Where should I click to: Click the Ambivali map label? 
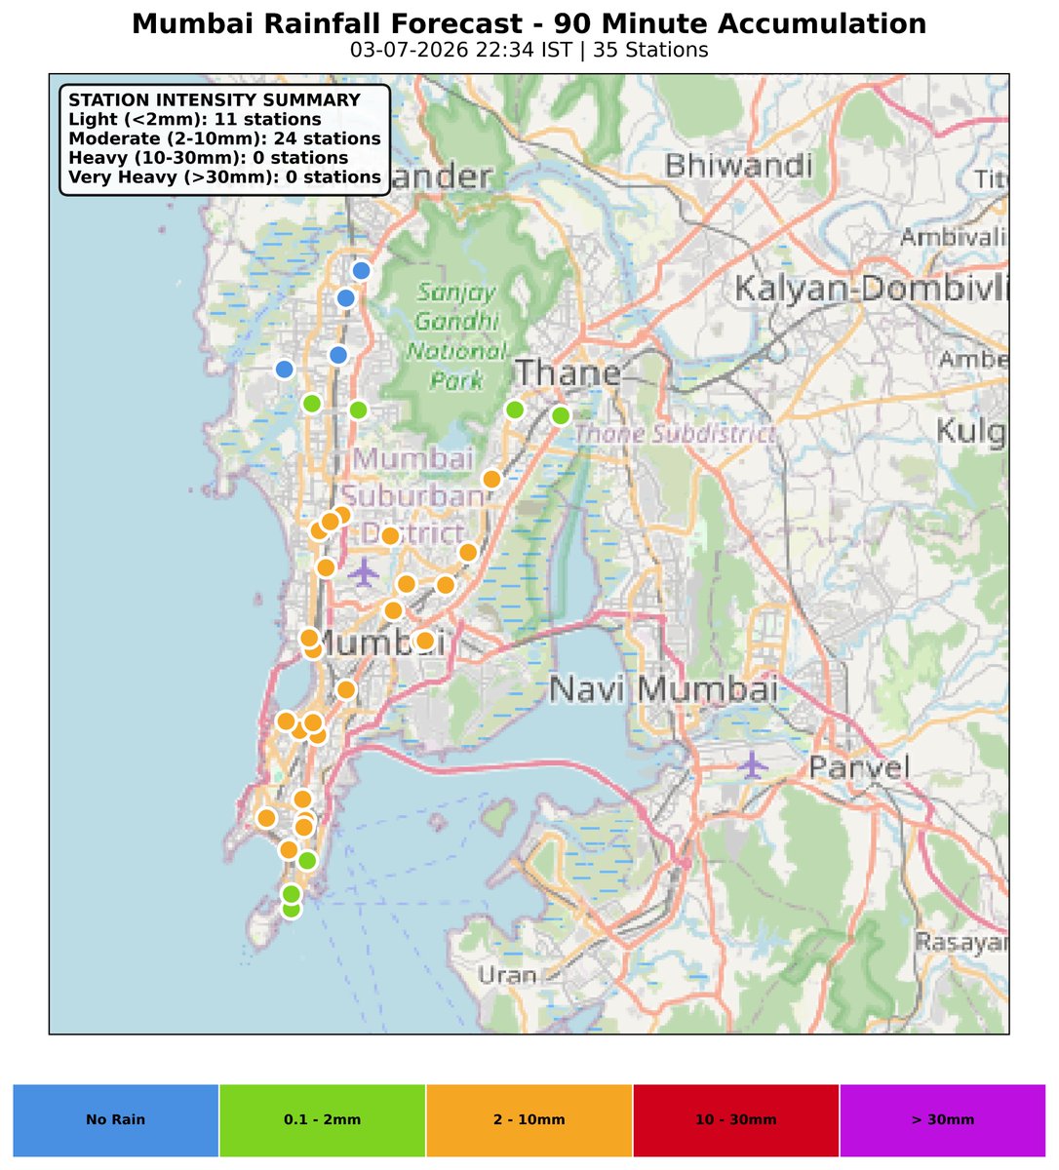953,237
